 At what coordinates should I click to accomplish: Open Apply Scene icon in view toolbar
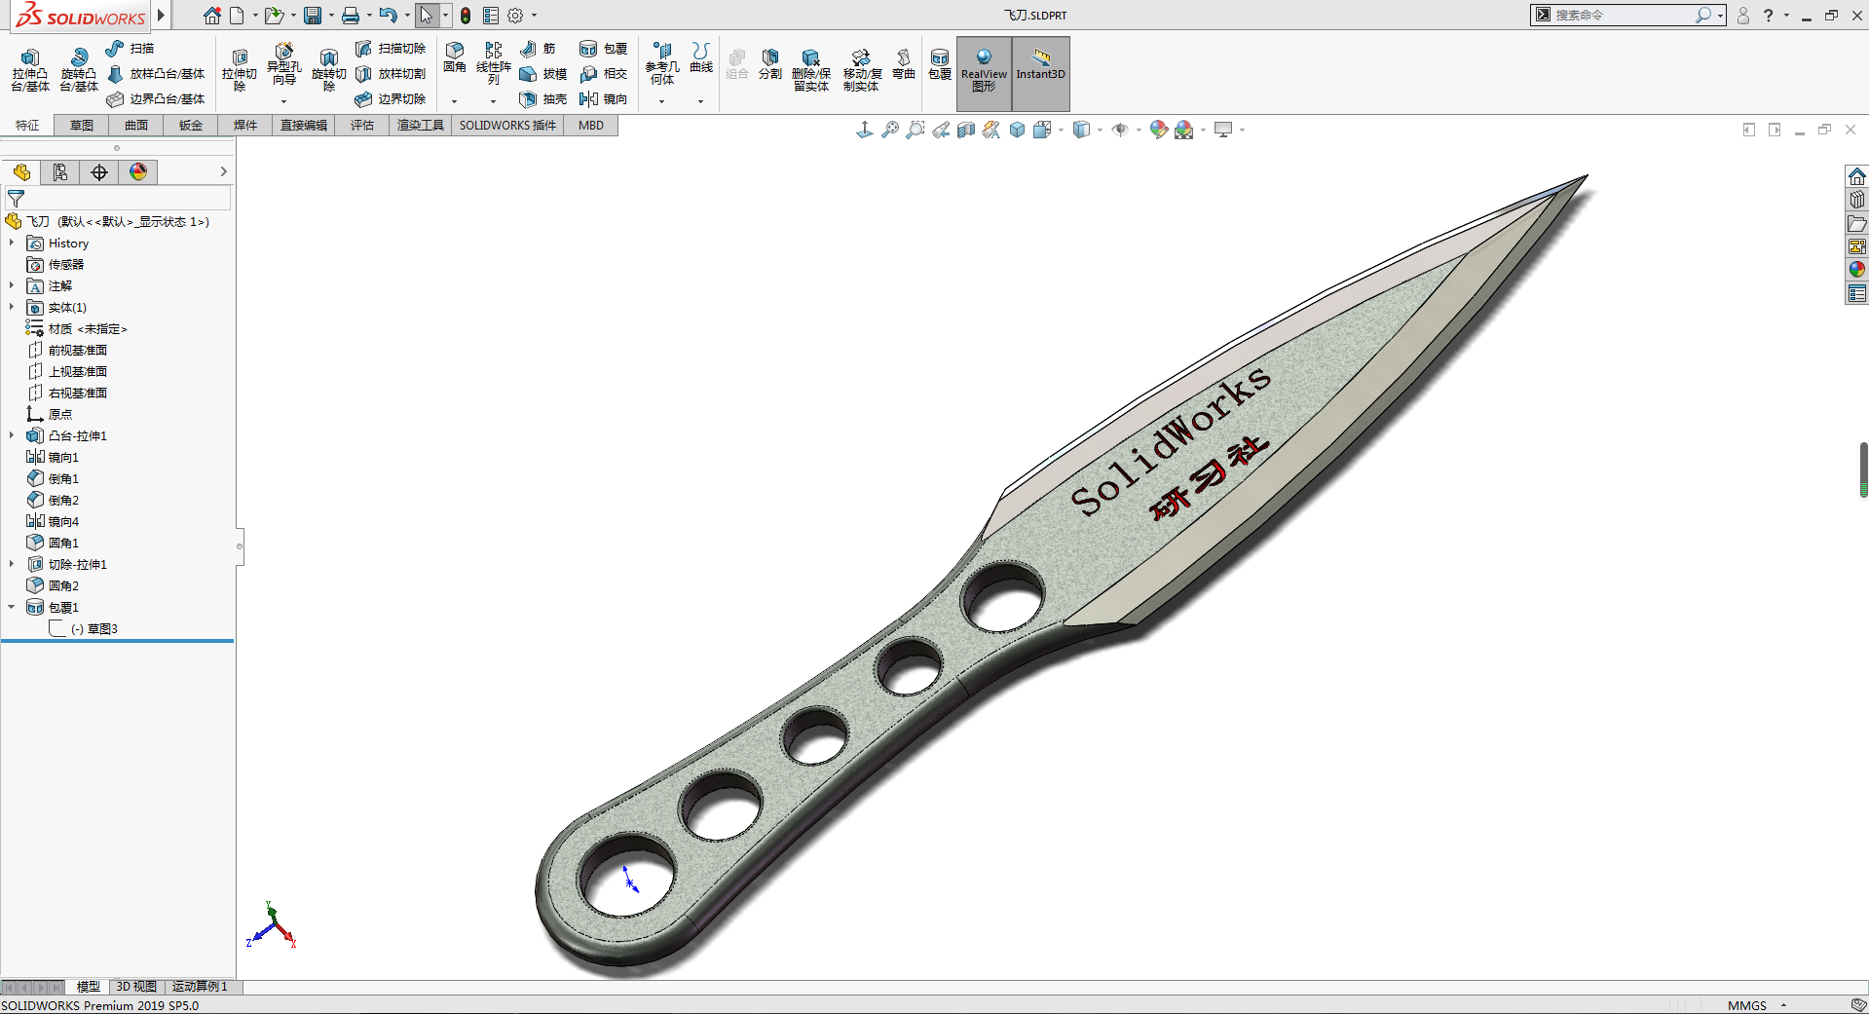[1183, 130]
